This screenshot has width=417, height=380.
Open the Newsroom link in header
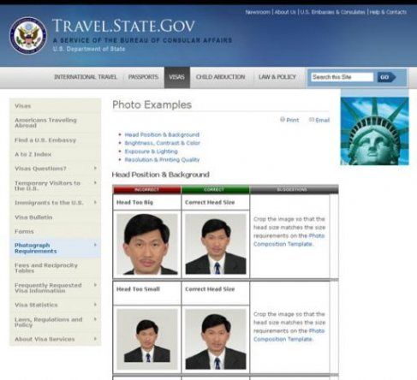(x=258, y=12)
